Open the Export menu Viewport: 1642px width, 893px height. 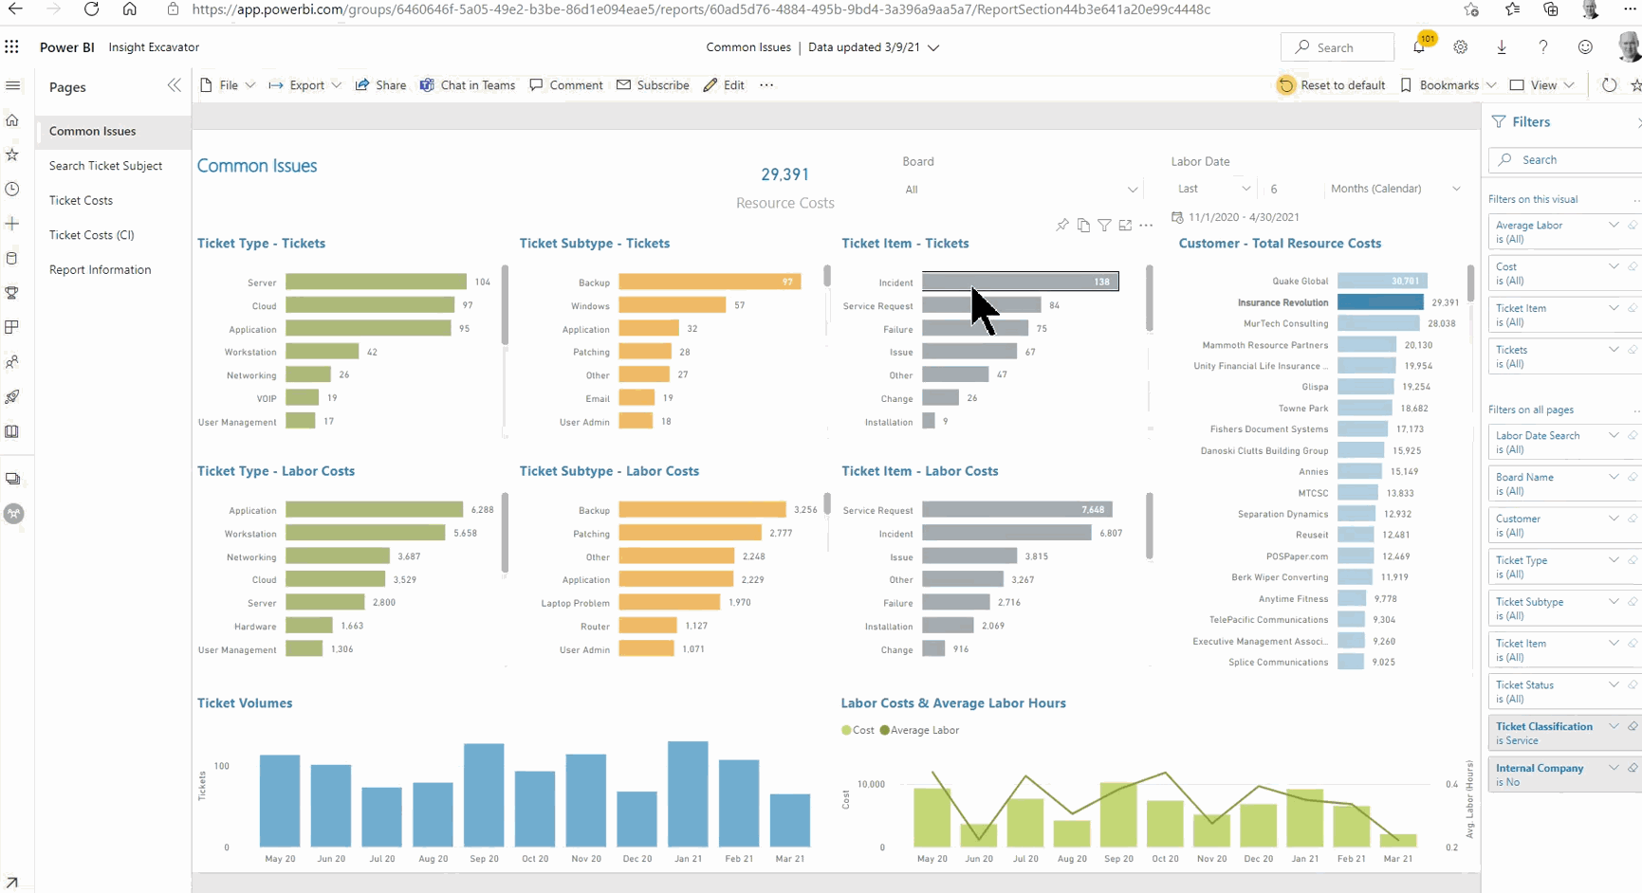pyautogui.click(x=305, y=85)
